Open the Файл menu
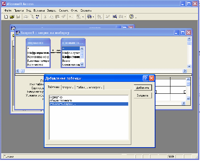 tap(8, 10)
